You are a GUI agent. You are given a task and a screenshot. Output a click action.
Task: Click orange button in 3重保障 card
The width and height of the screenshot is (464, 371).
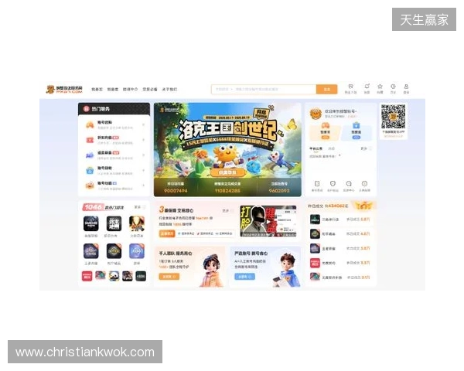tap(167, 233)
